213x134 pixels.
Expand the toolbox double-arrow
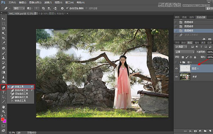point(2,13)
